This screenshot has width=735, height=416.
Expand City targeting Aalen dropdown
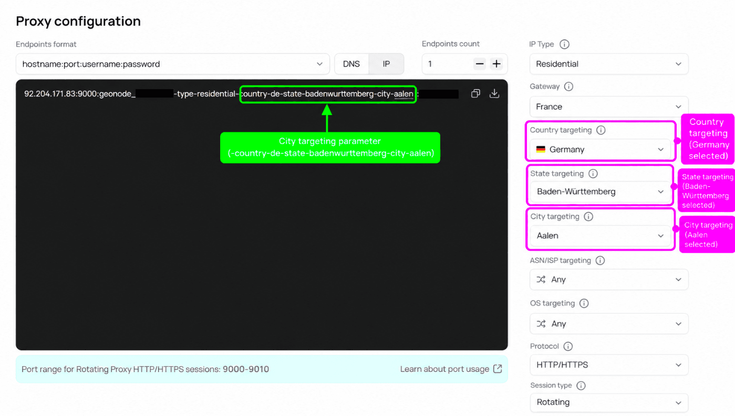(x=601, y=236)
